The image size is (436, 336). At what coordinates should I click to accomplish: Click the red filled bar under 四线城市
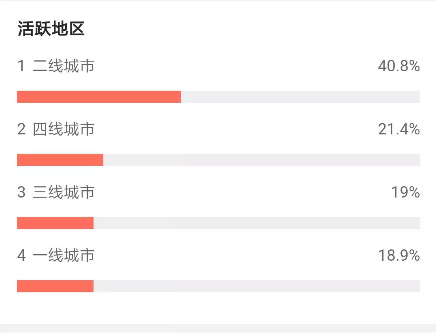pyautogui.click(x=60, y=160)
